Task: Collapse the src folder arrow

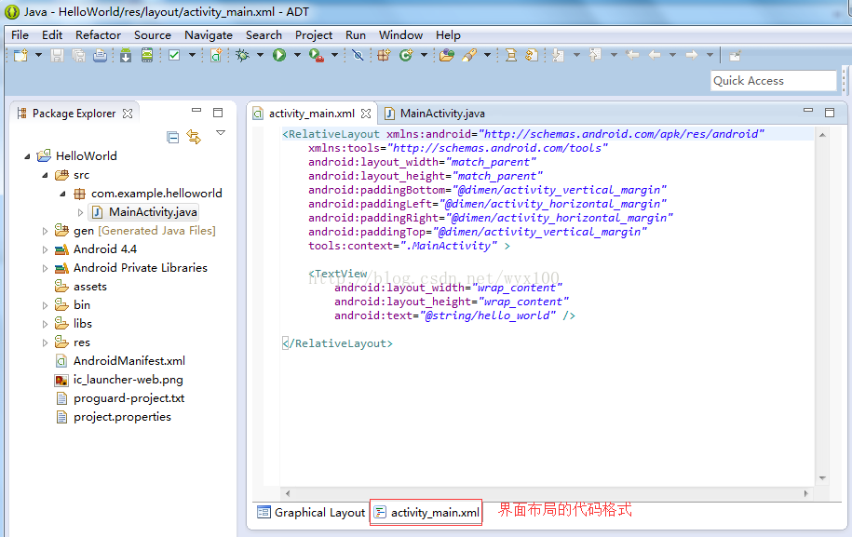Action: point(45,175)
